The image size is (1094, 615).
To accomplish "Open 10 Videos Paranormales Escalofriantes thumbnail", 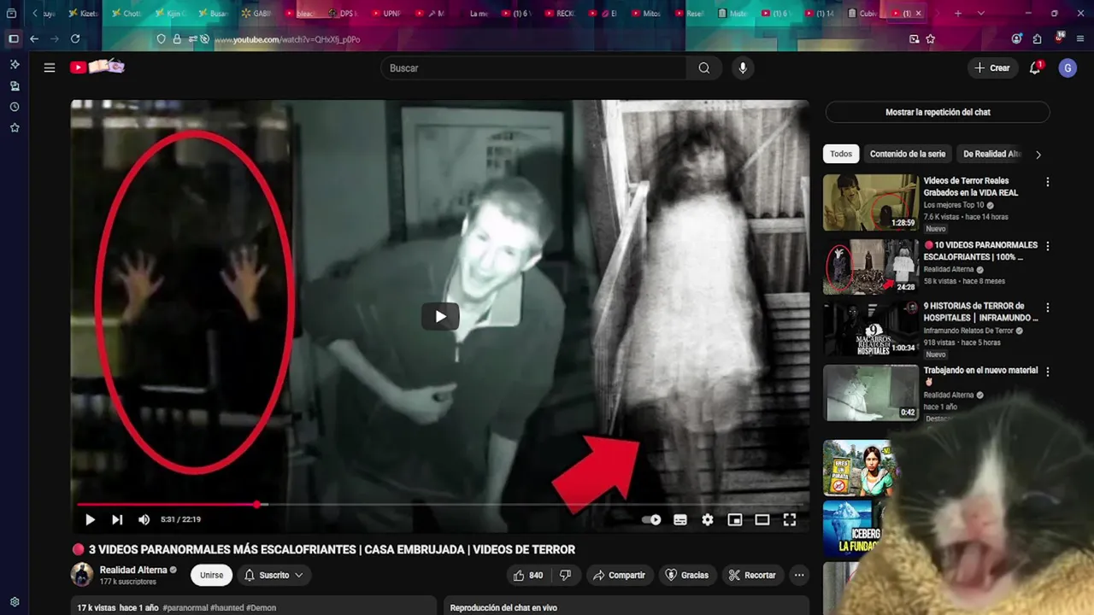I will pyautogui.click(x=871, y=266).
